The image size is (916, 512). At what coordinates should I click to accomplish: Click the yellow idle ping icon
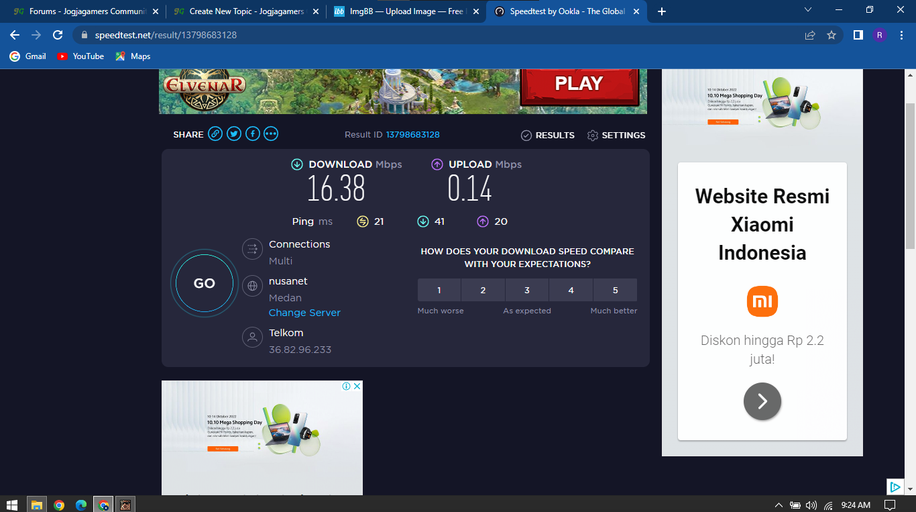click(363, 221)
